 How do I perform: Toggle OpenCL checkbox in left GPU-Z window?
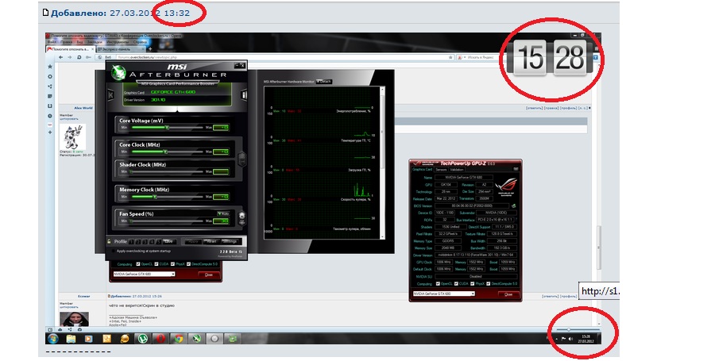point(138,264)
